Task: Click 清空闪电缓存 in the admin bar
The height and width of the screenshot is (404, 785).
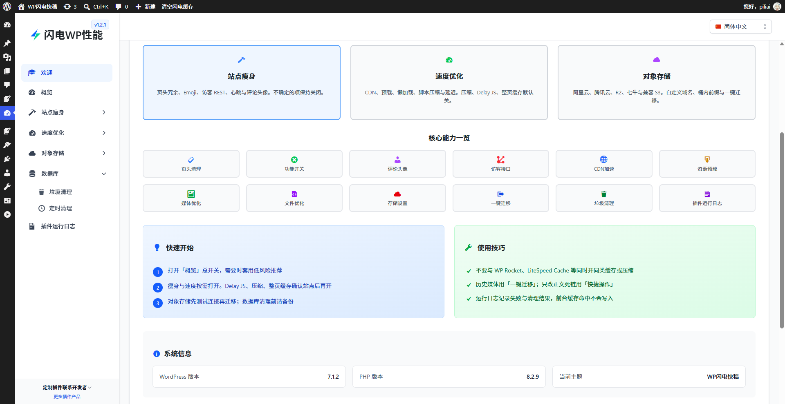Action: (x=177, y=7)
